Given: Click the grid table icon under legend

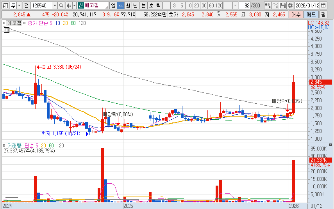Looking at the screenshot, I should pos(7,30).
